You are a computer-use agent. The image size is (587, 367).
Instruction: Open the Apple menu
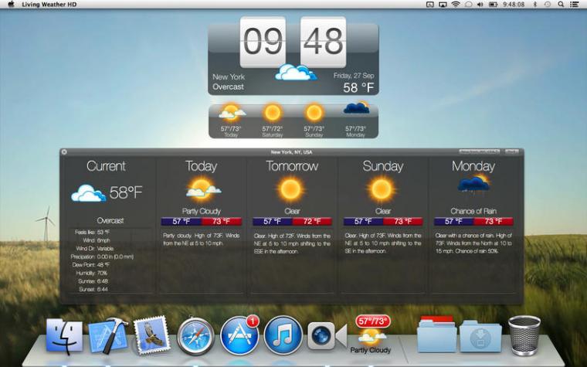coord(11,5)
